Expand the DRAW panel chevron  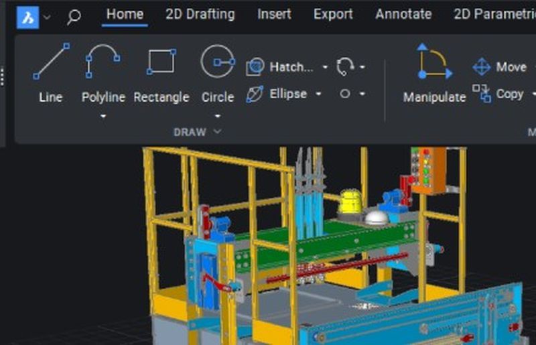pos(217,132)
